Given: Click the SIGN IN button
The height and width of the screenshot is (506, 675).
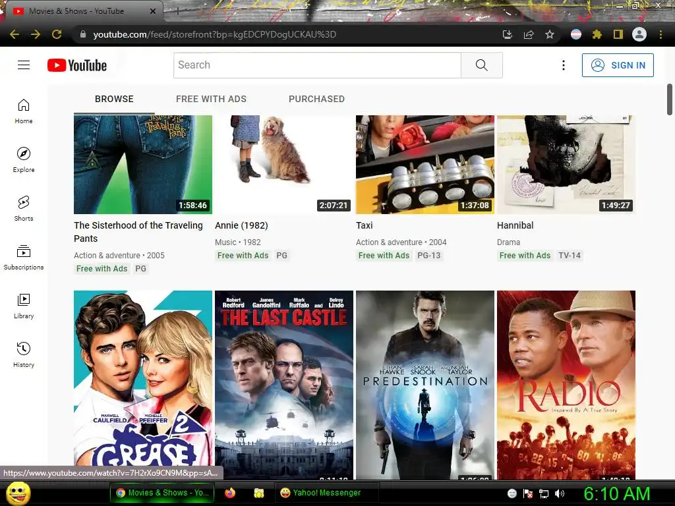Looking at the screenshot, I should pos(618,65).
